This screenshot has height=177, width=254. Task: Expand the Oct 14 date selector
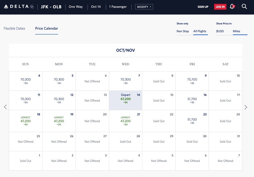(x=96, y=7)
